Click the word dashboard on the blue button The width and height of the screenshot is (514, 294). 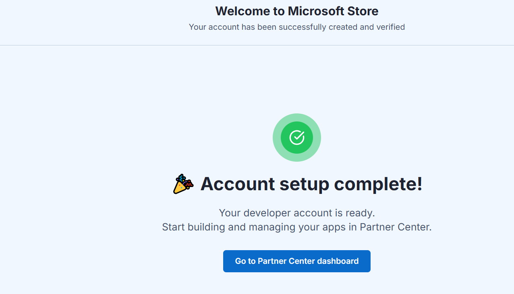pyautogui.click(x=338, y=261)
